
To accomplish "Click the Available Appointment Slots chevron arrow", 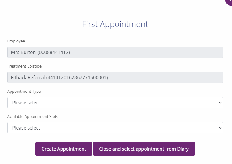I will (220, 128).
